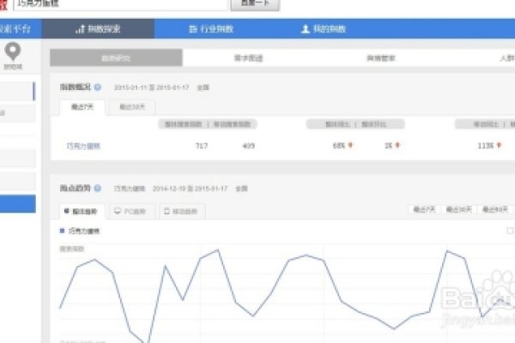Screen dimensions: 515x343
Task: Open the 行业指数 navigation tab
Action: (211, 29)
